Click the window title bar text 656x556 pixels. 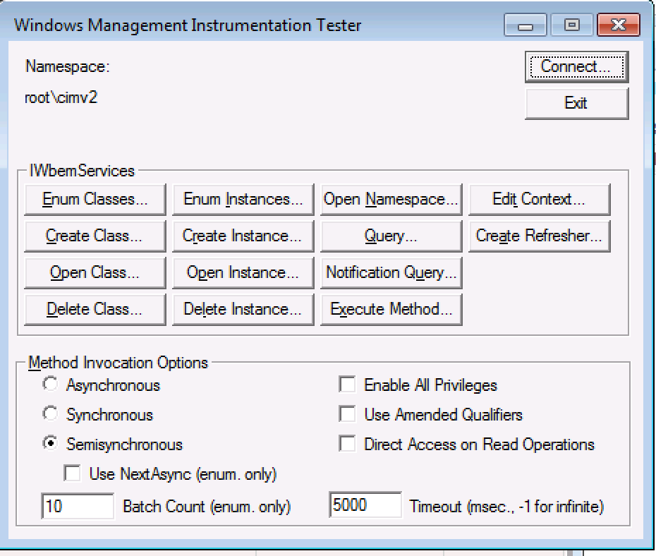coord(188,25)
